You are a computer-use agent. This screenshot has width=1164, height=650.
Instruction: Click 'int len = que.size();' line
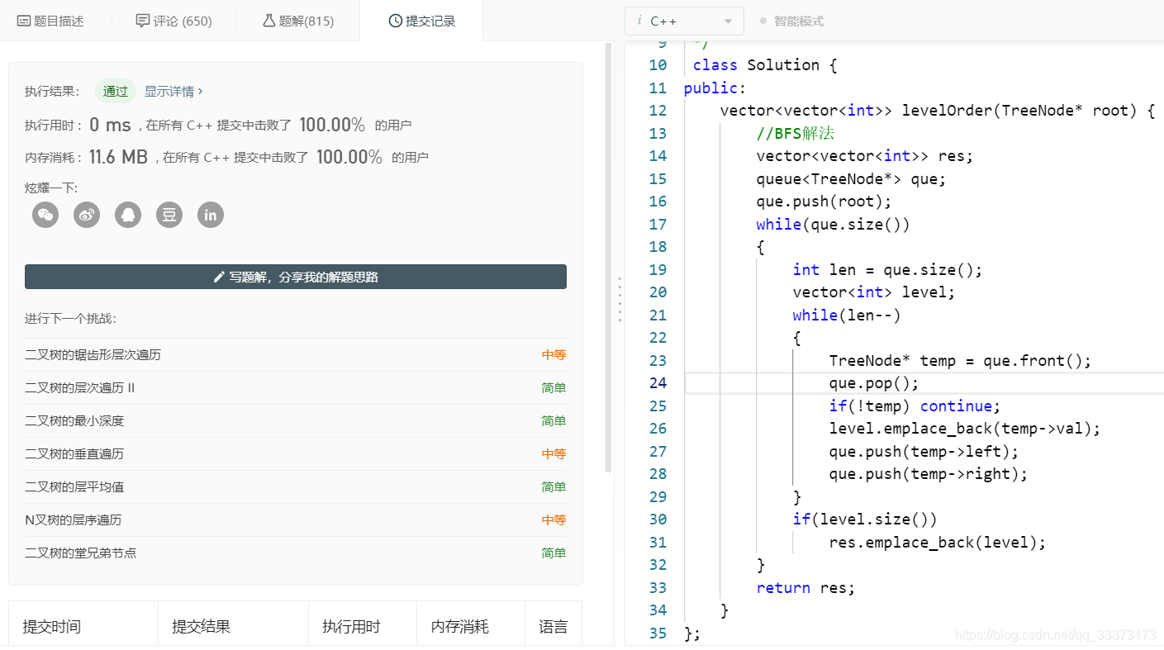tap(887, 269)
